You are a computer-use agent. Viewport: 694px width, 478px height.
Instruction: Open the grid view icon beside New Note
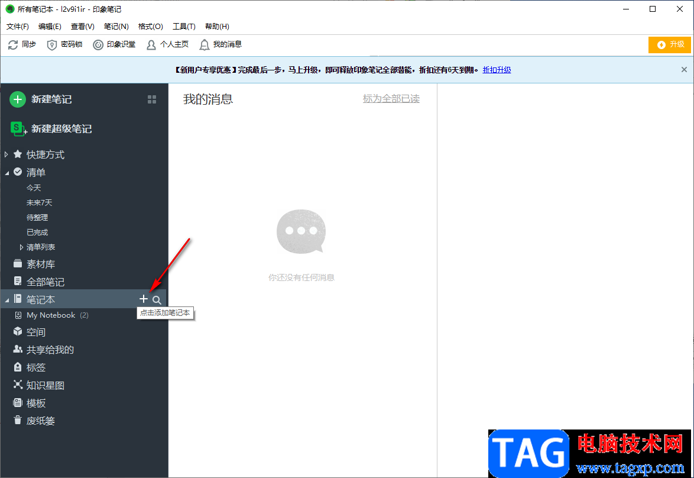coord(152,99)
